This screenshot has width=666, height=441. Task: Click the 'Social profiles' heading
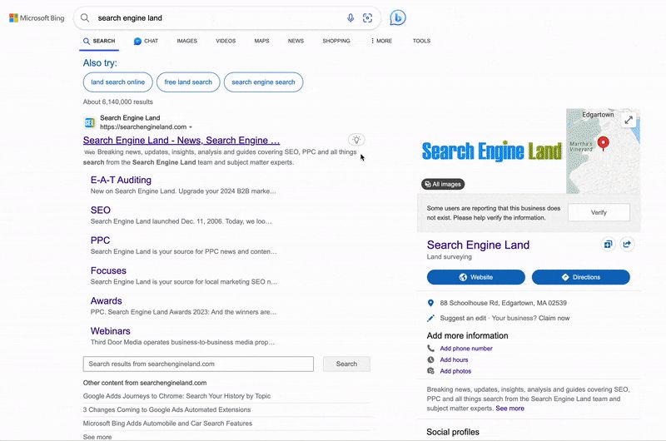pyautogui.click(x=453, y=432)
